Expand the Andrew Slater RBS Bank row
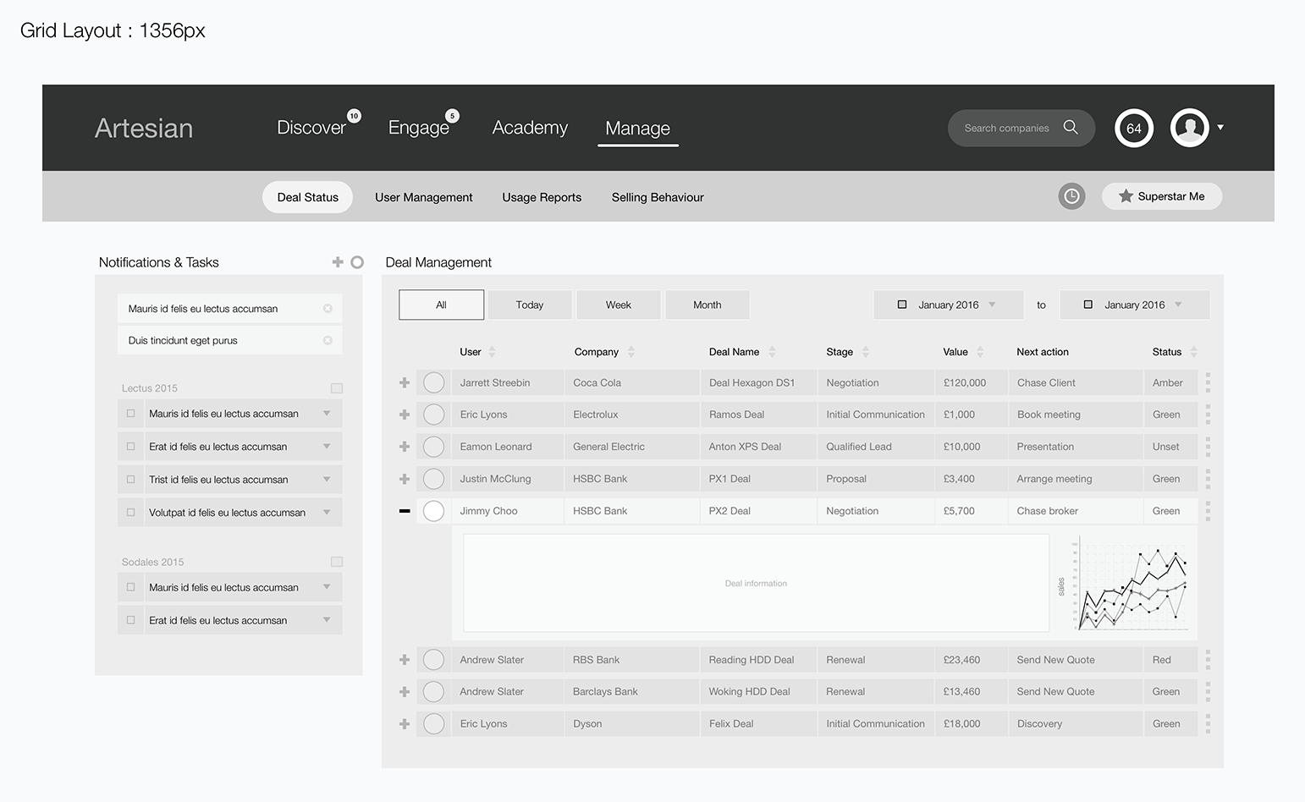The width and height of the screenshot is (1305, 802). click(x=405, y=660)
